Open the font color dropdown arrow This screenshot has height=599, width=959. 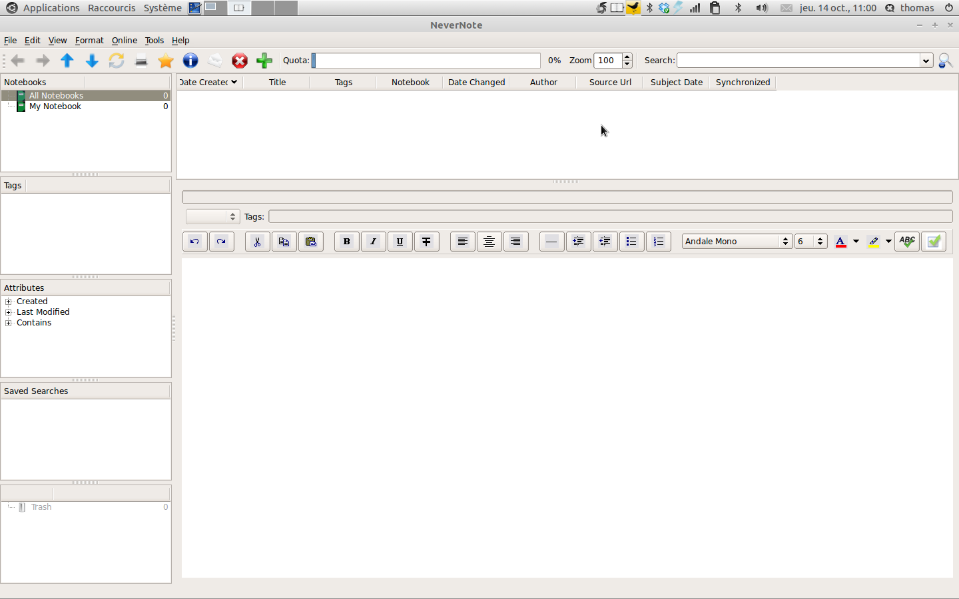click(x=856, y=242)
